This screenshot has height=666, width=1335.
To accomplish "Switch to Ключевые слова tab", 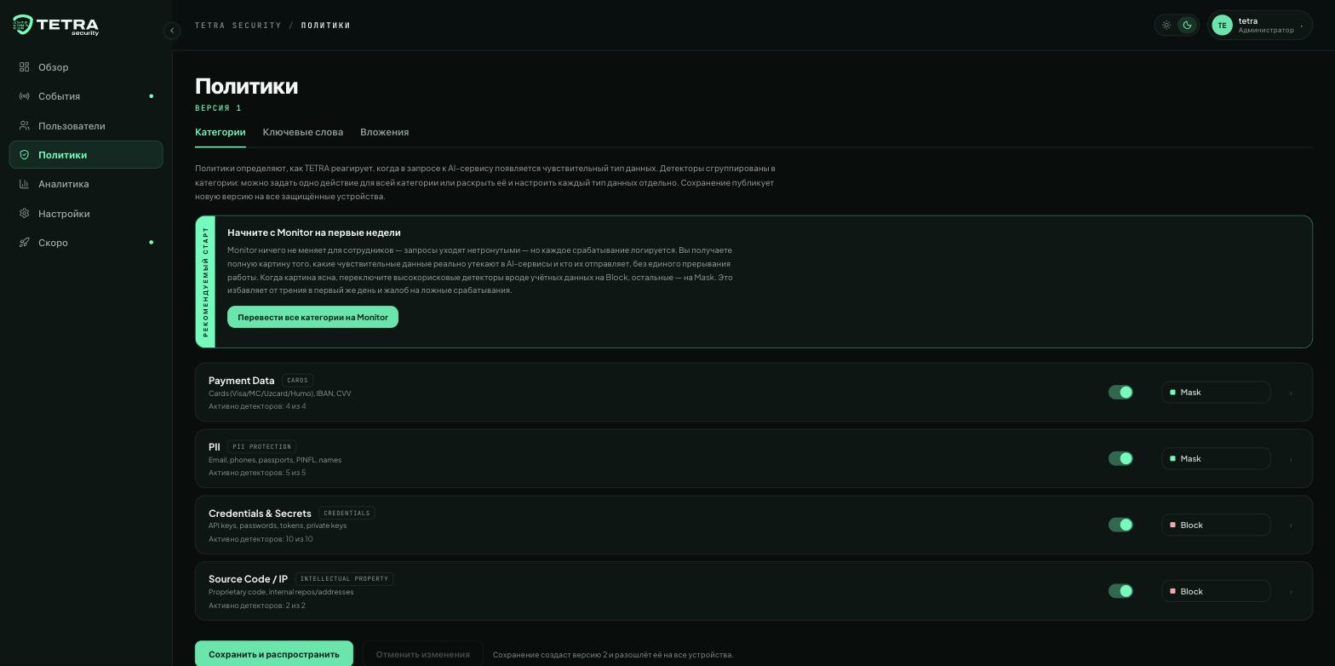I will 303,132.
